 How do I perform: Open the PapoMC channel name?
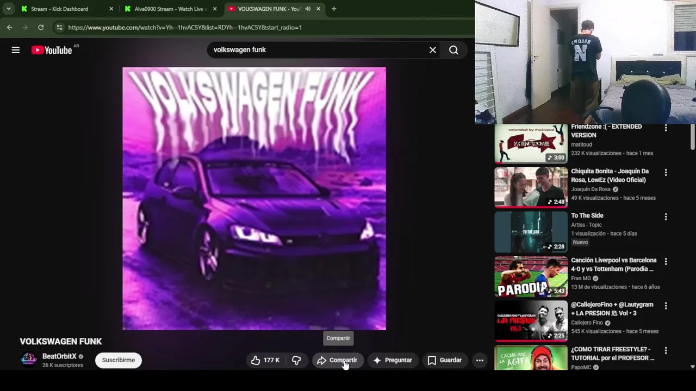point(581,367)
